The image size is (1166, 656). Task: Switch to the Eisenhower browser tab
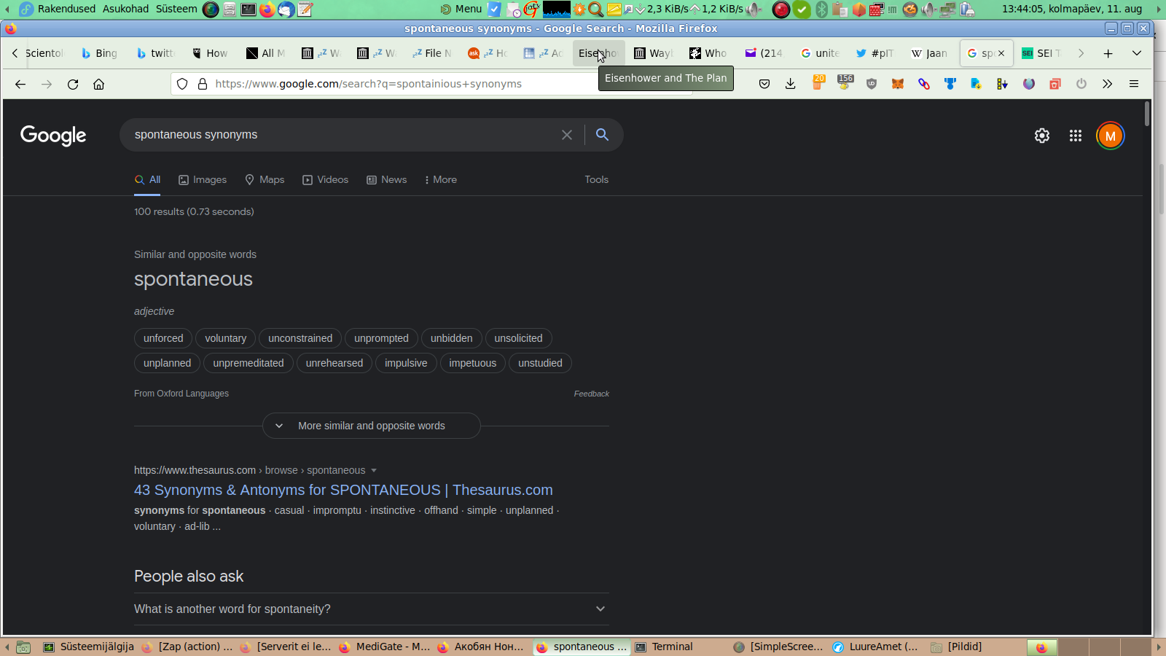598,53
